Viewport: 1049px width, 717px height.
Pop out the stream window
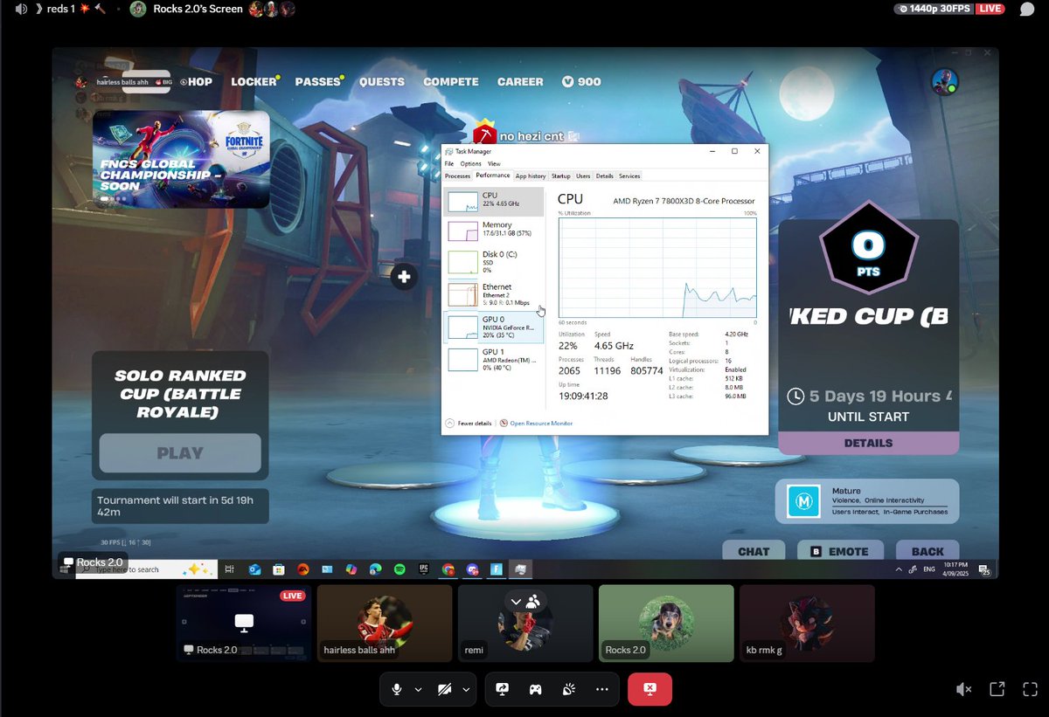(997, 689)
